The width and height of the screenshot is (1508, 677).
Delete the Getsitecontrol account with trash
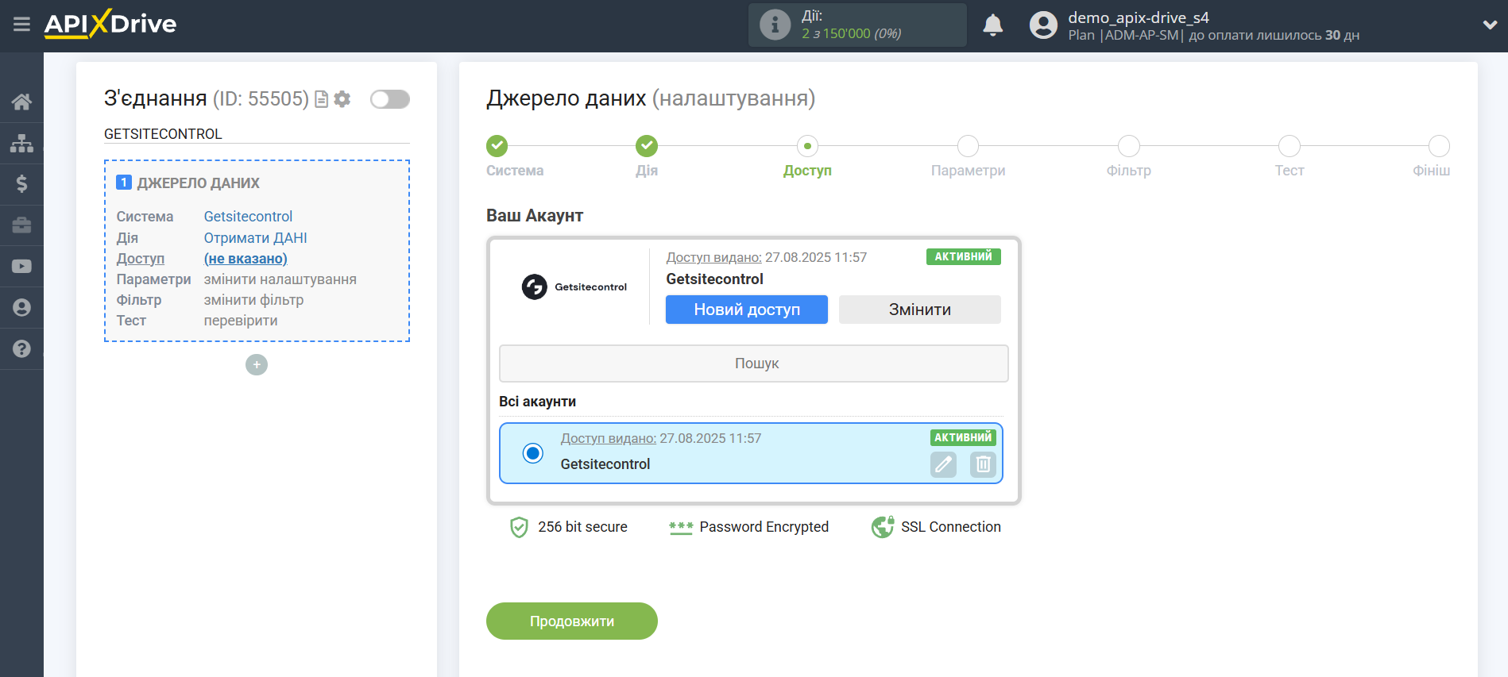point(983,464)
